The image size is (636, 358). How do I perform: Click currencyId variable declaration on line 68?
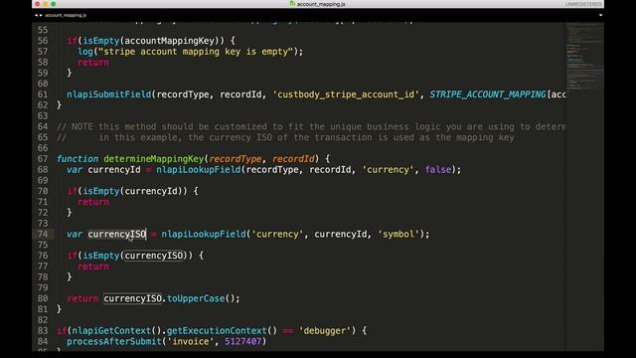pyautogui.click(x=114, y=170)
